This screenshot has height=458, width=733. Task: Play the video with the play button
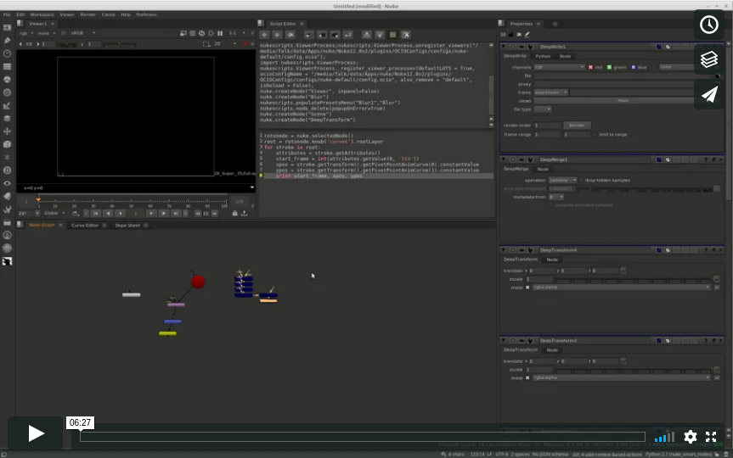coord(36,433)
